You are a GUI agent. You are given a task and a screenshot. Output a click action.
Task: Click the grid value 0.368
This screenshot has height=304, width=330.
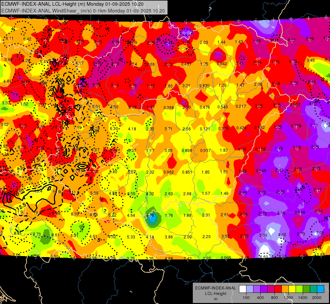pyautogui.click(x=169, y=108)
